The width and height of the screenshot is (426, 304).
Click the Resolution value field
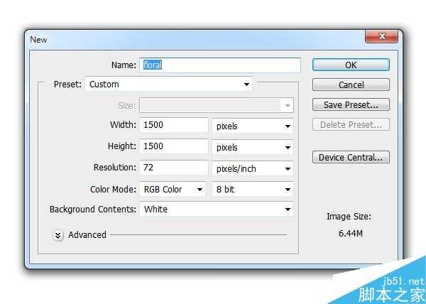173,168
